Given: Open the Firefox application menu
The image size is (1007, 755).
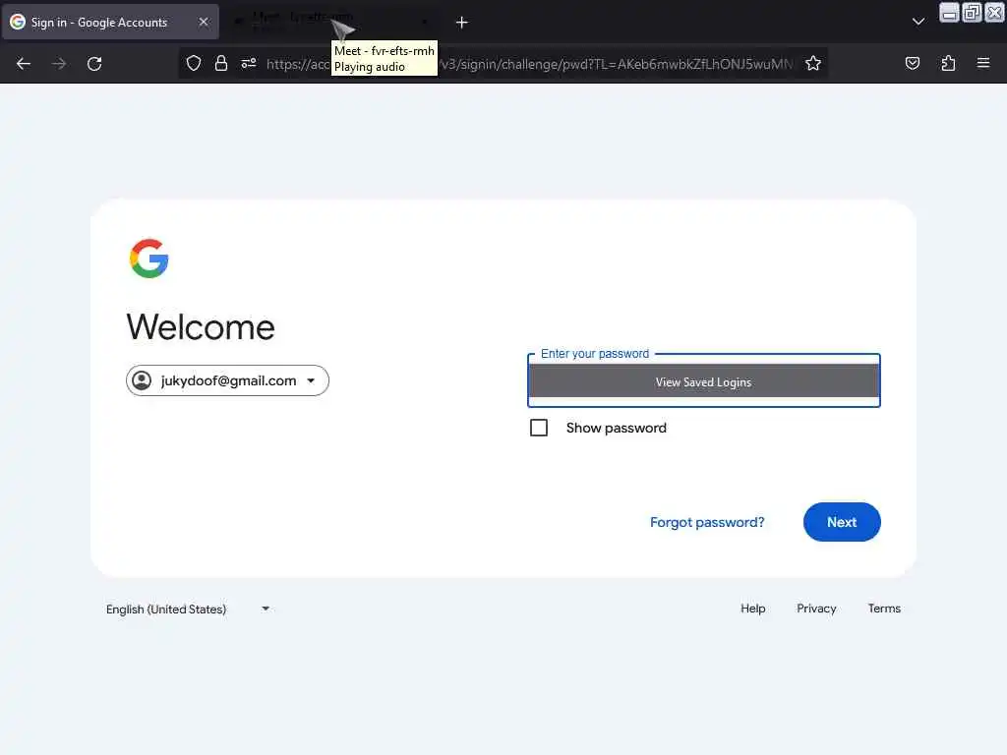Looking at the screenshot, I should (x=982, y=64).
